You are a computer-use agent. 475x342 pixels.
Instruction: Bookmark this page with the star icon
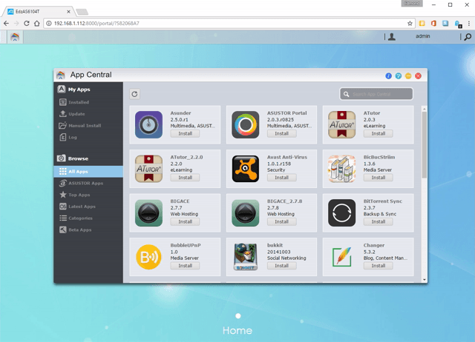410,23
